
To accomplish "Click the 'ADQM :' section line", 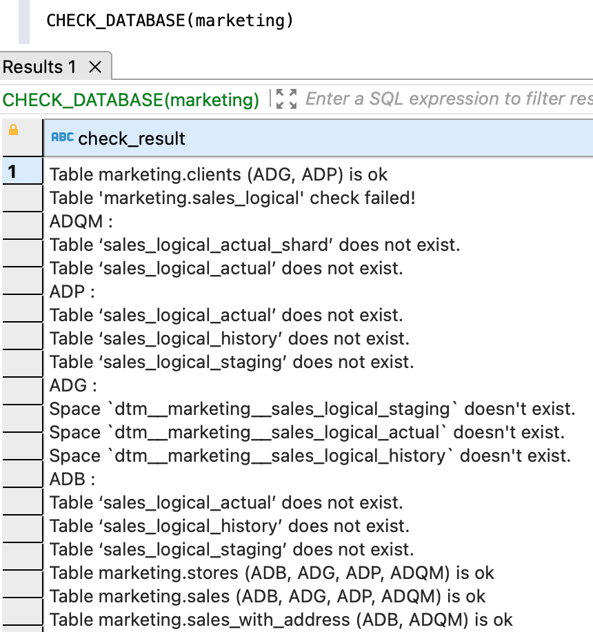I will [81, 222].
